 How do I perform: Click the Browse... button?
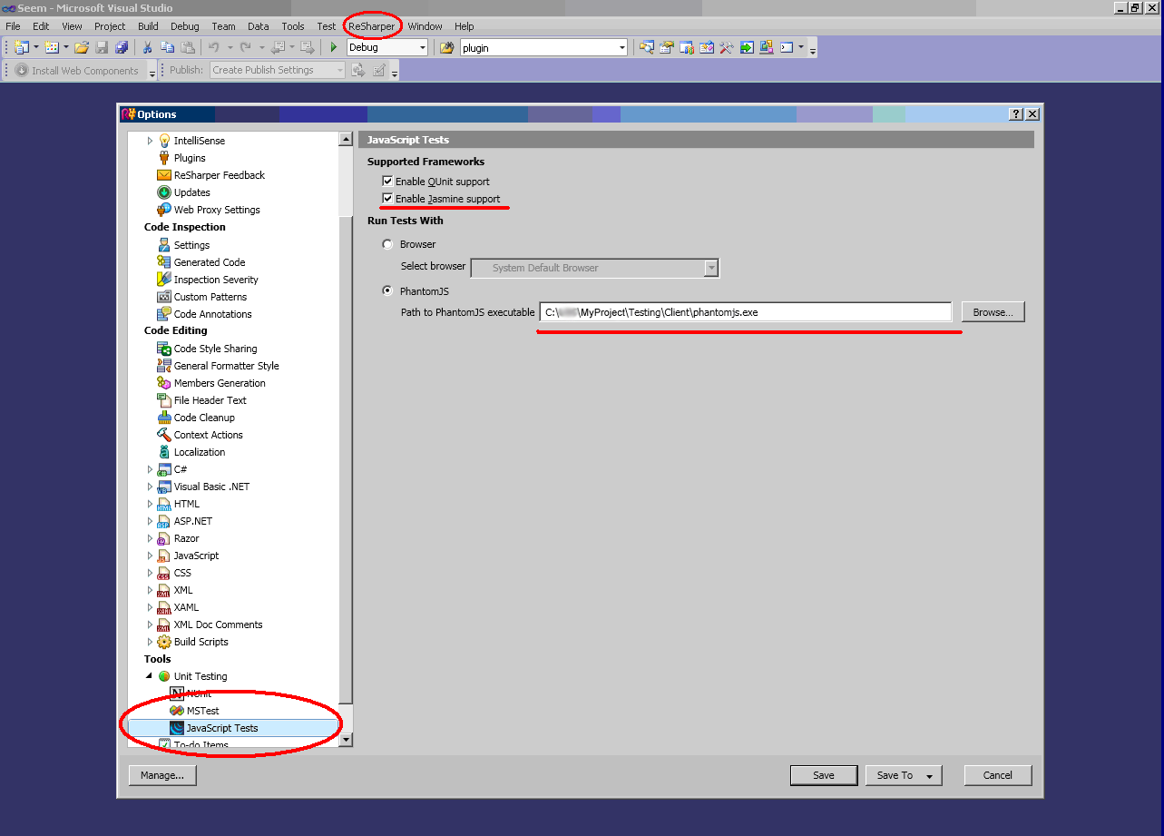(993, 312)
